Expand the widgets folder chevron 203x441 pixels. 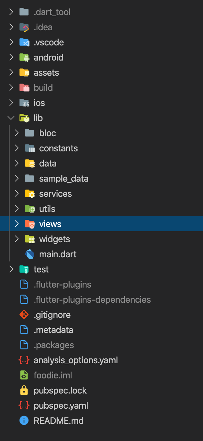coord(16,239)
